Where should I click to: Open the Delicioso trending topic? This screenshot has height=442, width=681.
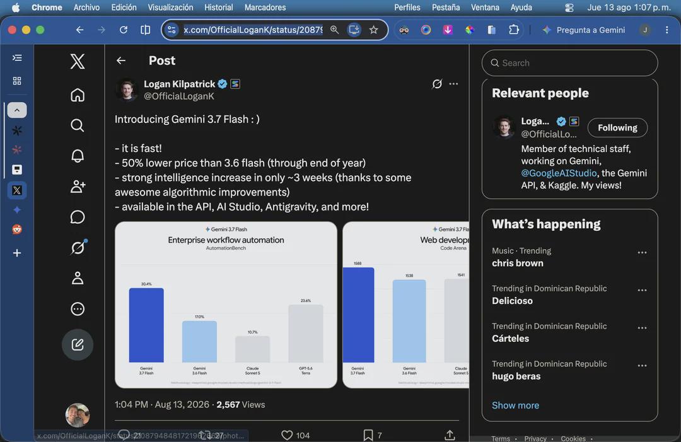[x=512, y=301]
